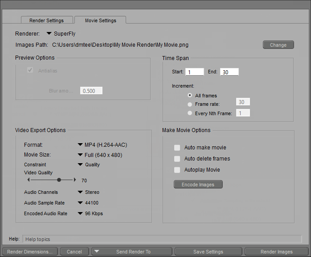This screenshot has height=257, width=311.
Task: Open the Renderer dropdown arrow next to SuperFly
Action: 49,33
